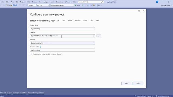Close the Configure your new project dialog

144,11
